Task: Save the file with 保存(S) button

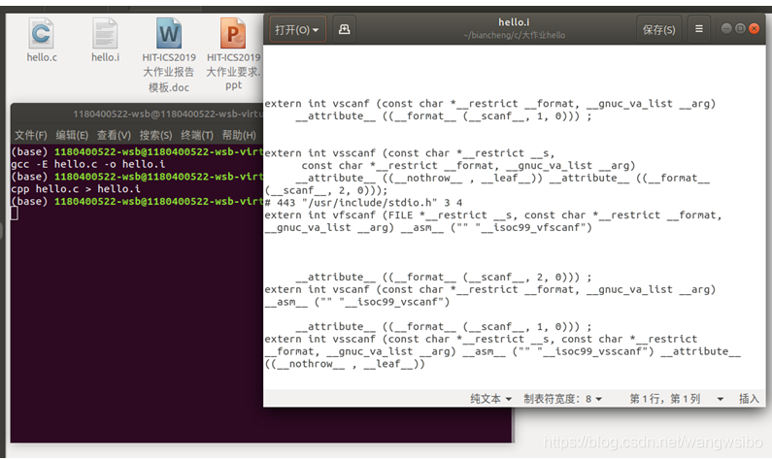Action: click(x=658, y=29)
